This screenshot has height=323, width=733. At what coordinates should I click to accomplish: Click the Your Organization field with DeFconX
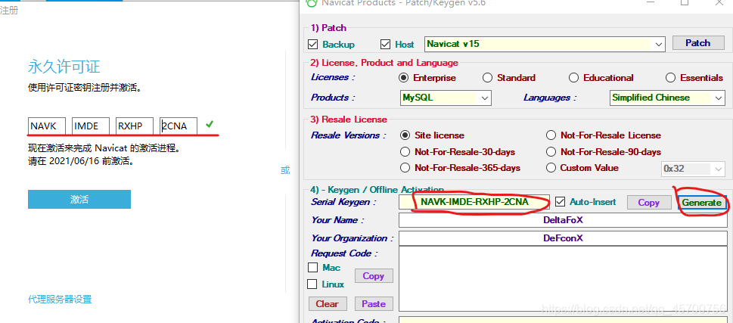563,238
